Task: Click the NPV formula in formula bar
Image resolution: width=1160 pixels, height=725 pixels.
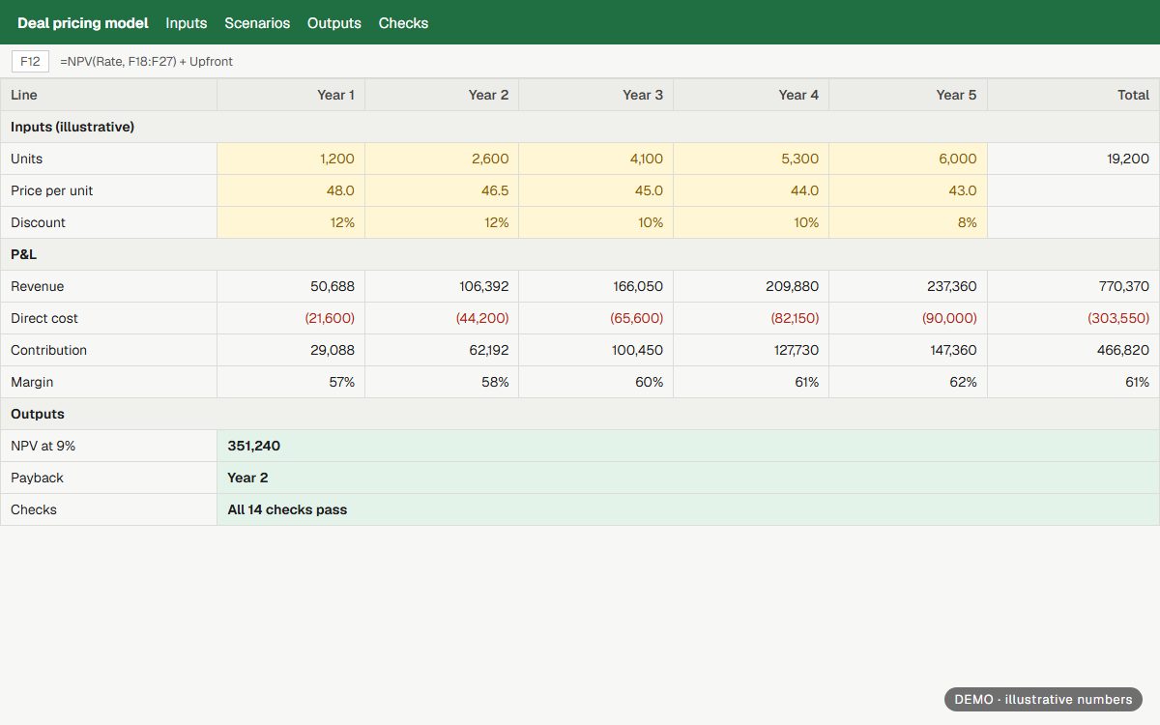Action: pyautogui.click(x=146, y=61)
